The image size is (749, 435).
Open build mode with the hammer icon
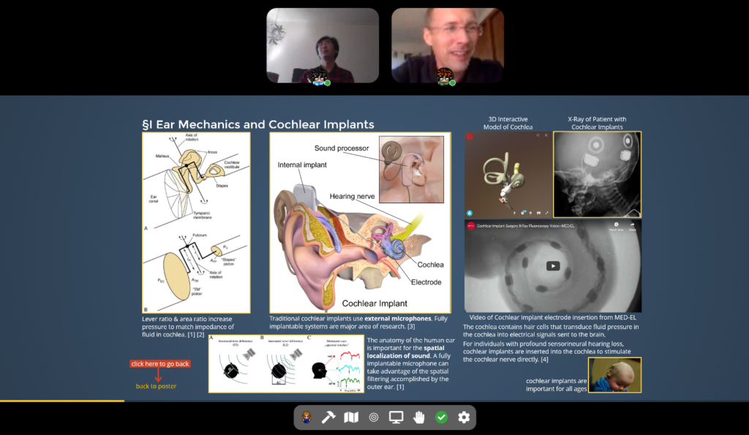pyautogui.click(x=329, y=417)
